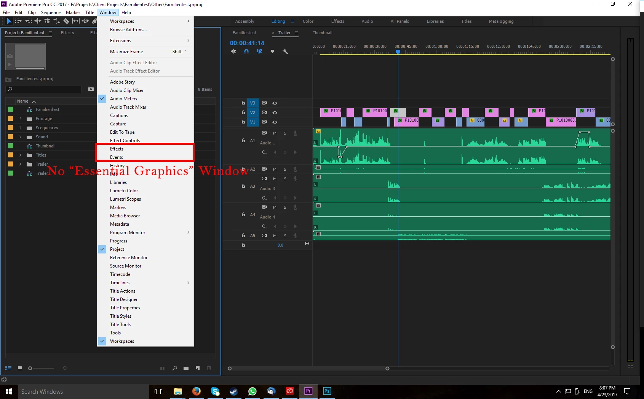This screenshot has width=644, height=399.
Task: Open Task View on taskbar
Action: pyautogui.click(x=158, y=391)
